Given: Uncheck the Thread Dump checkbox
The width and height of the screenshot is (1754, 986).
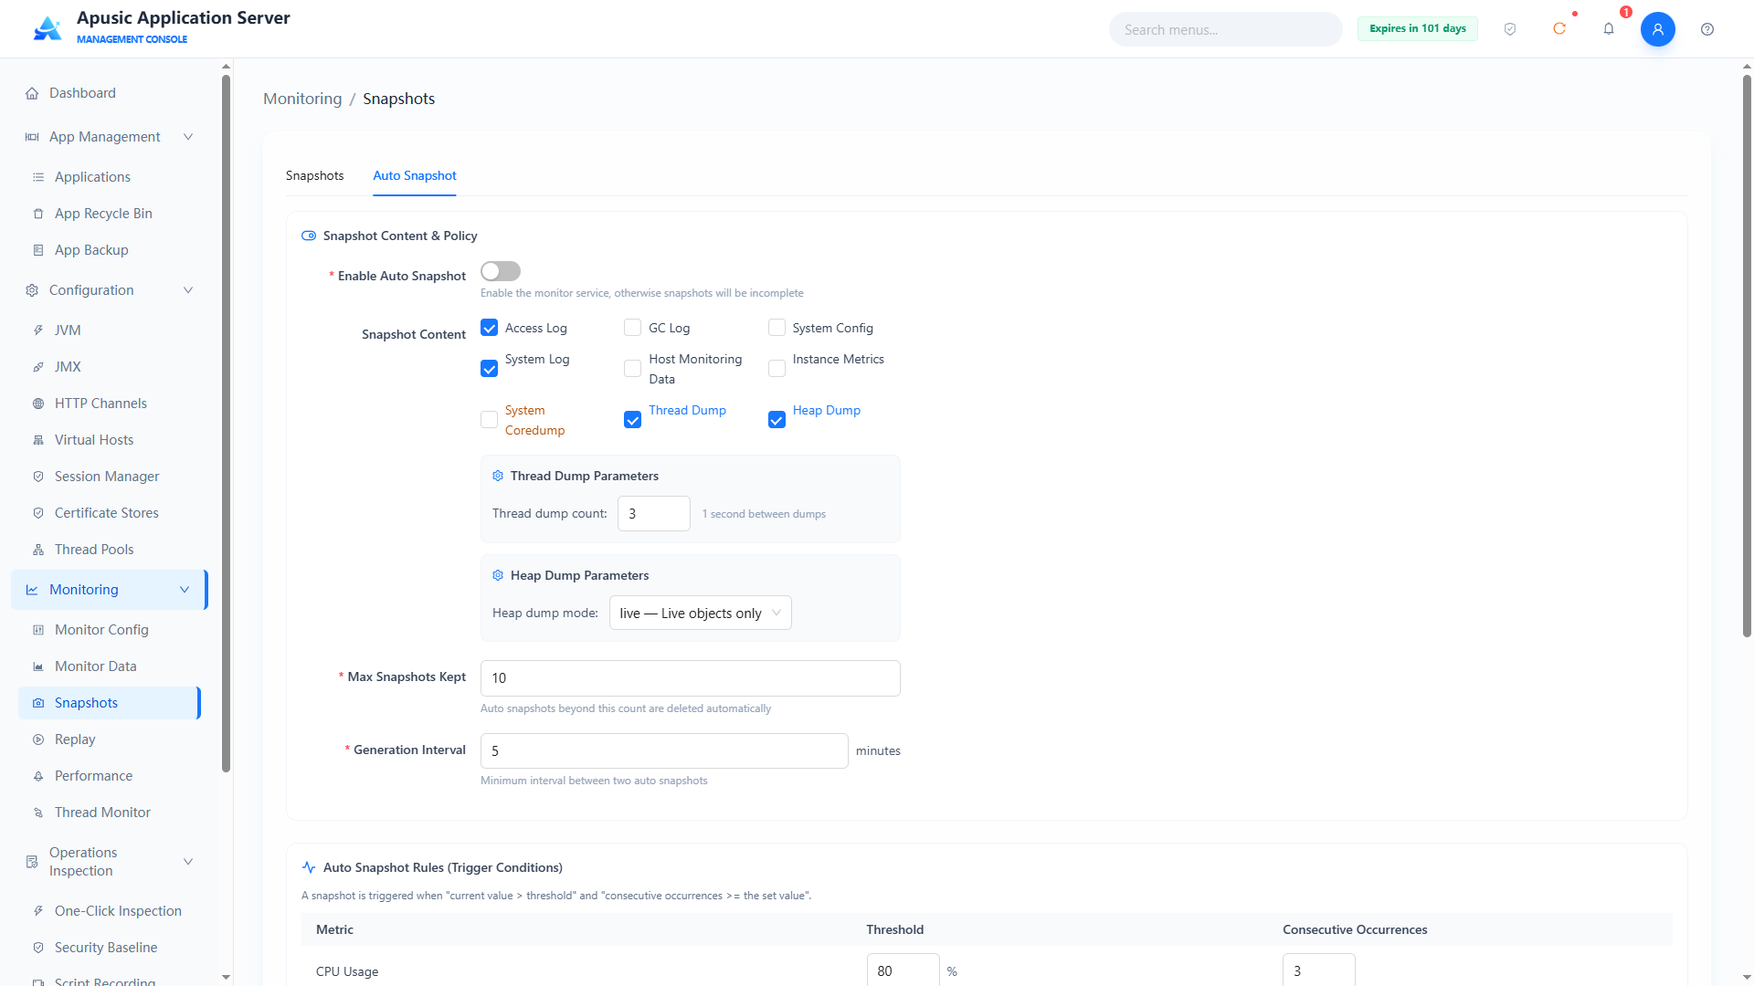Looking at the screenshot, I should [632, 420].
